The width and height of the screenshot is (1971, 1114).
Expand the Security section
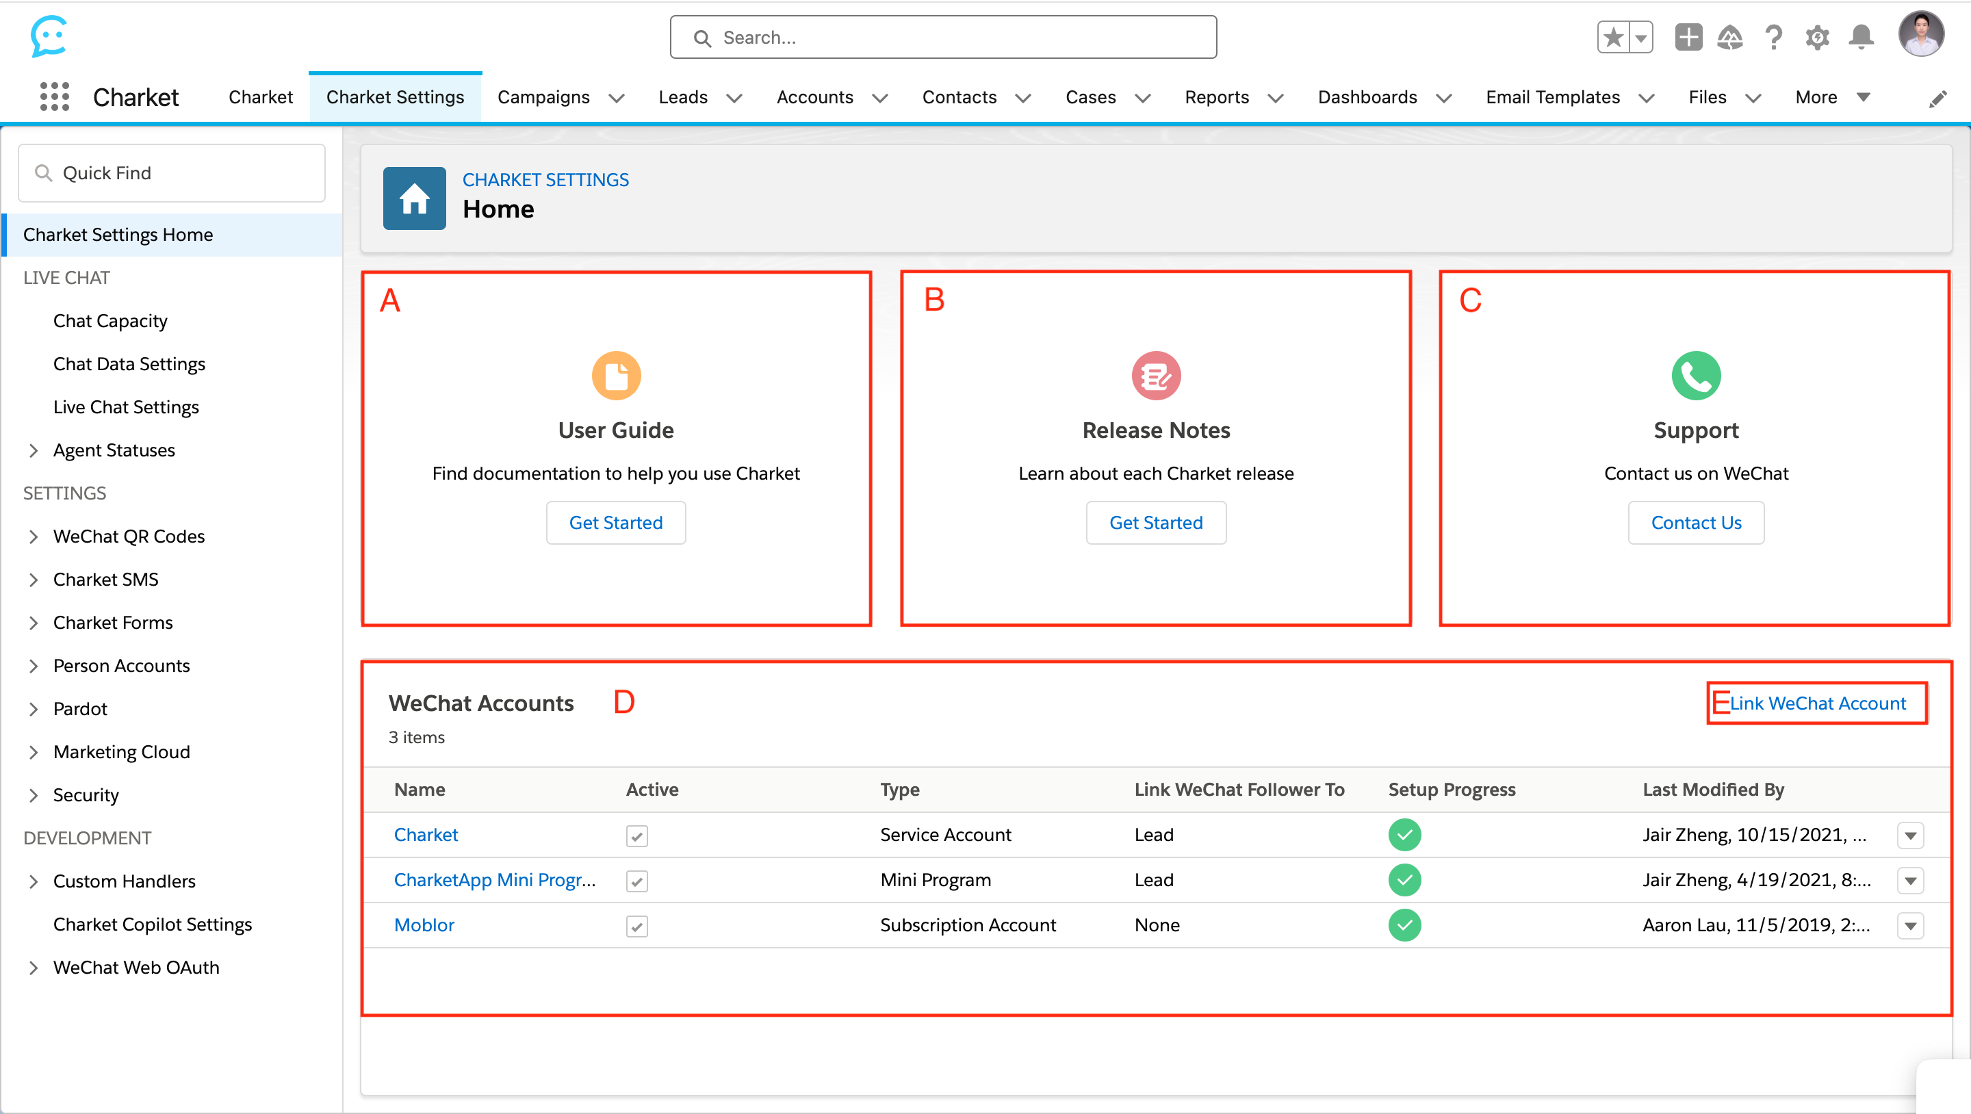[x=33, y=795]
